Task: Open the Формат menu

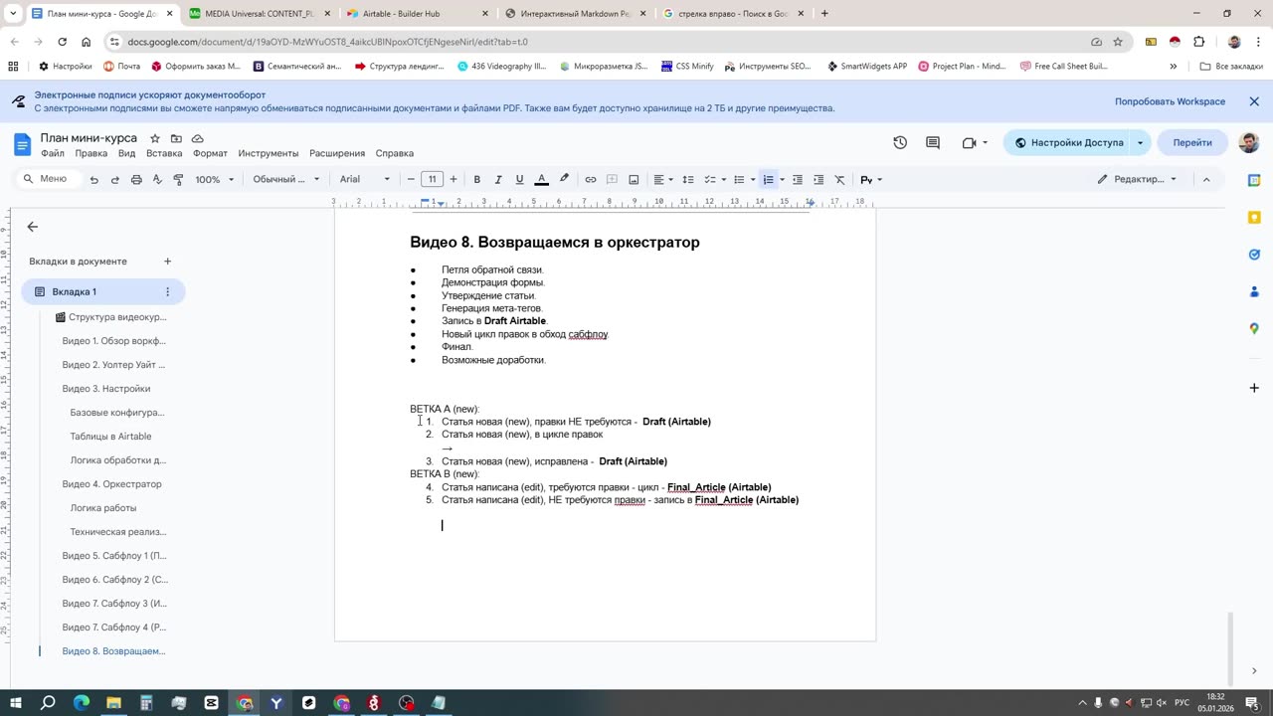Action: click(x=210, y=153)
